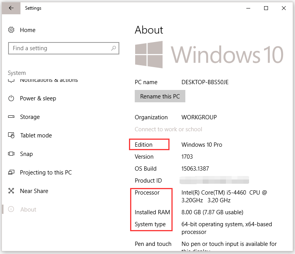This screenshot has width=295, height=254.
Task: Minimize the Settings window
Action: (248, 8)
